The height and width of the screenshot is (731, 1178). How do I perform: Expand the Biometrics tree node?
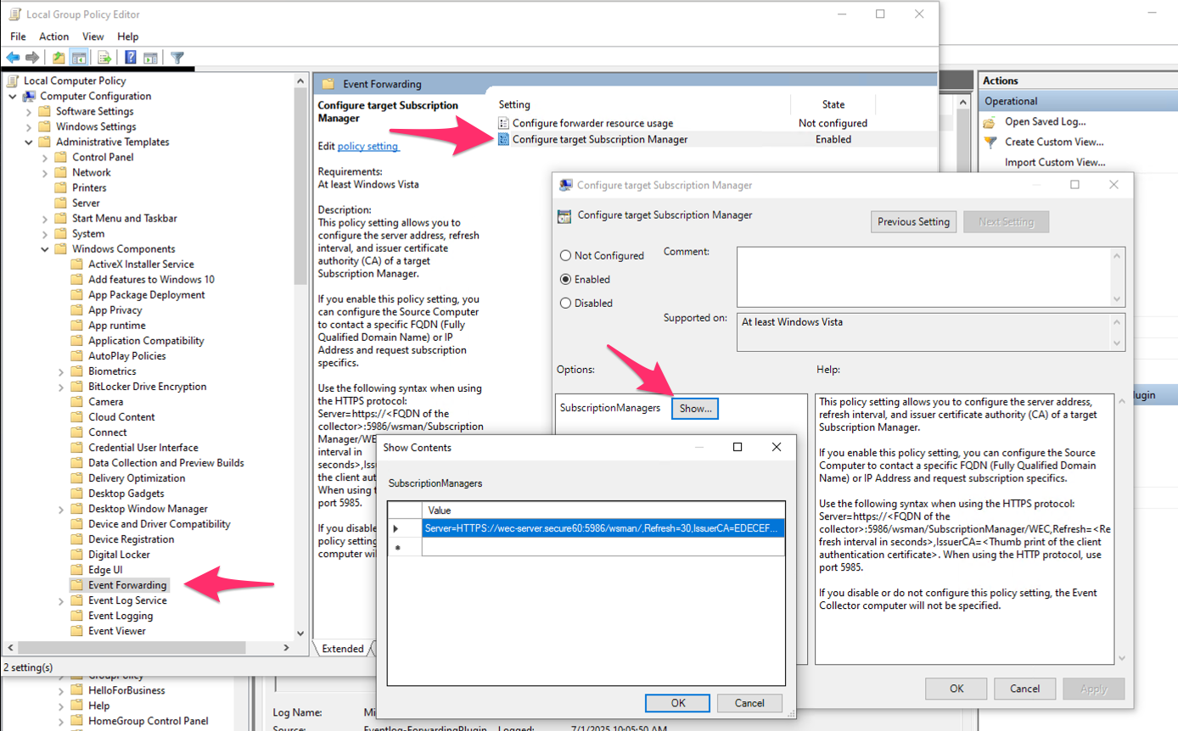tap(59, 371)
